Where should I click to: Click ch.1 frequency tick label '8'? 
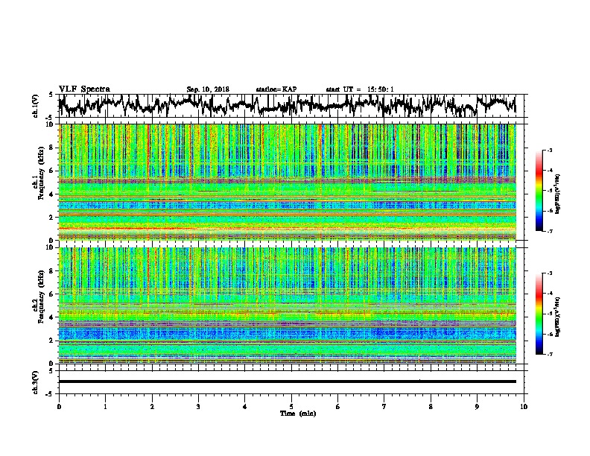53,148
